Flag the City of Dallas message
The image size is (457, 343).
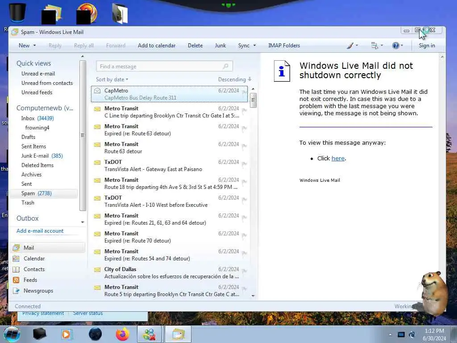coord(244,271)
